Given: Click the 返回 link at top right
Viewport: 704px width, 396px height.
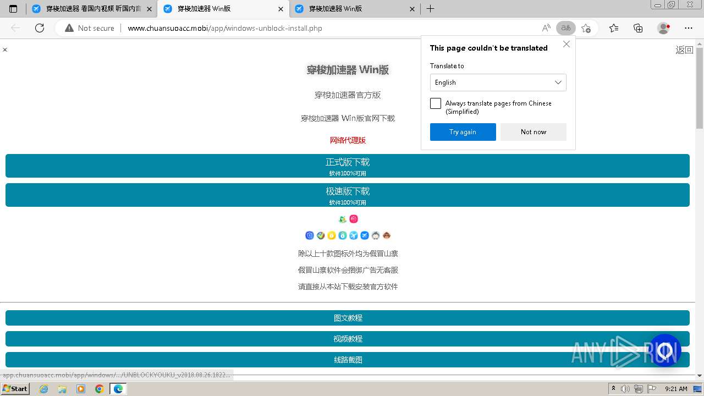Looking at the screenshot, I should (x=684, y=50).
